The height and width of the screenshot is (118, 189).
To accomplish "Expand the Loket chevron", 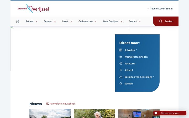I will 71,21.
